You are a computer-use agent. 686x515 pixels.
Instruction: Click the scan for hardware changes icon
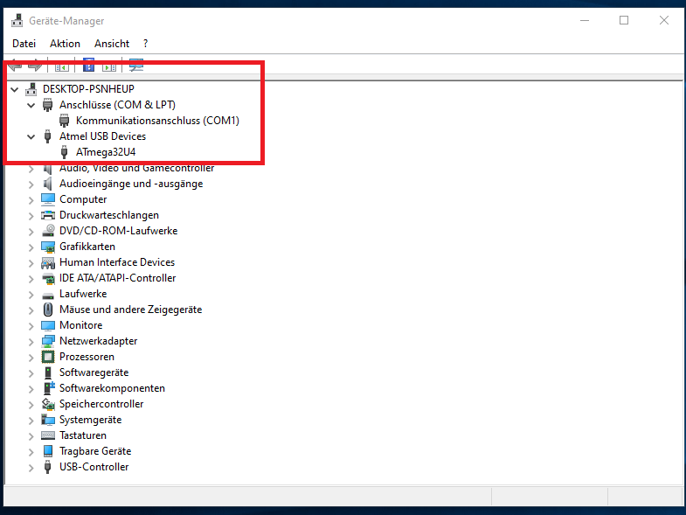point(136,66)
